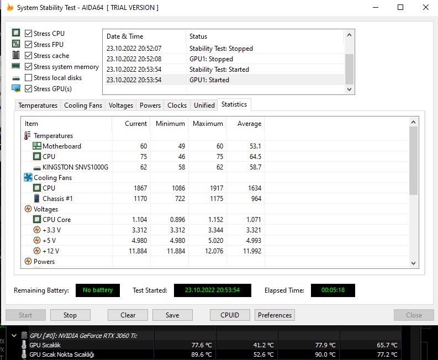This screenshot has width=438, height=360.
Task: Click the CPU Core chip icon
Action: coord(37,219)
